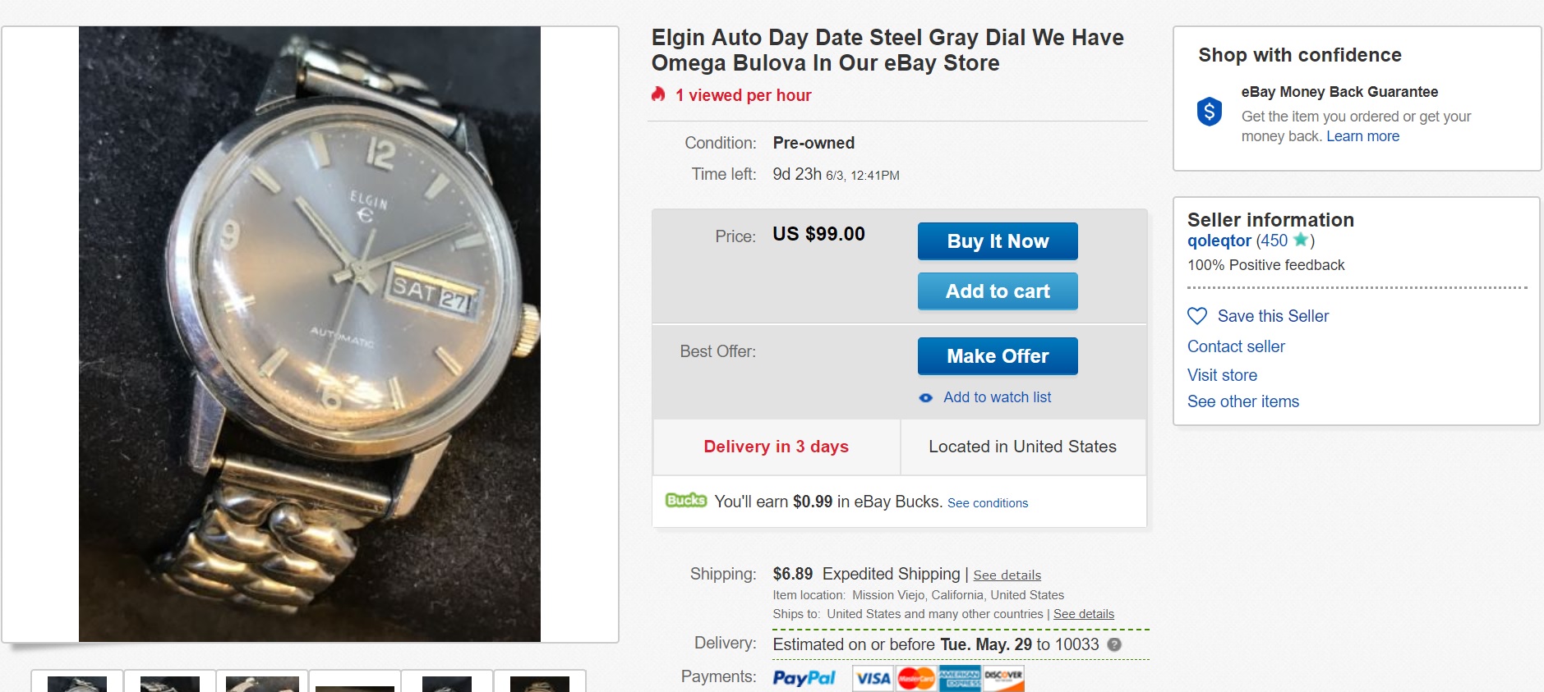Open the Contact seller link
The width and height of the screenshot is (1544, 692).
click(x=1236, y=346)
